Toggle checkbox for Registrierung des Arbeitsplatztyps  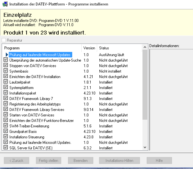(x=6, y=104)
